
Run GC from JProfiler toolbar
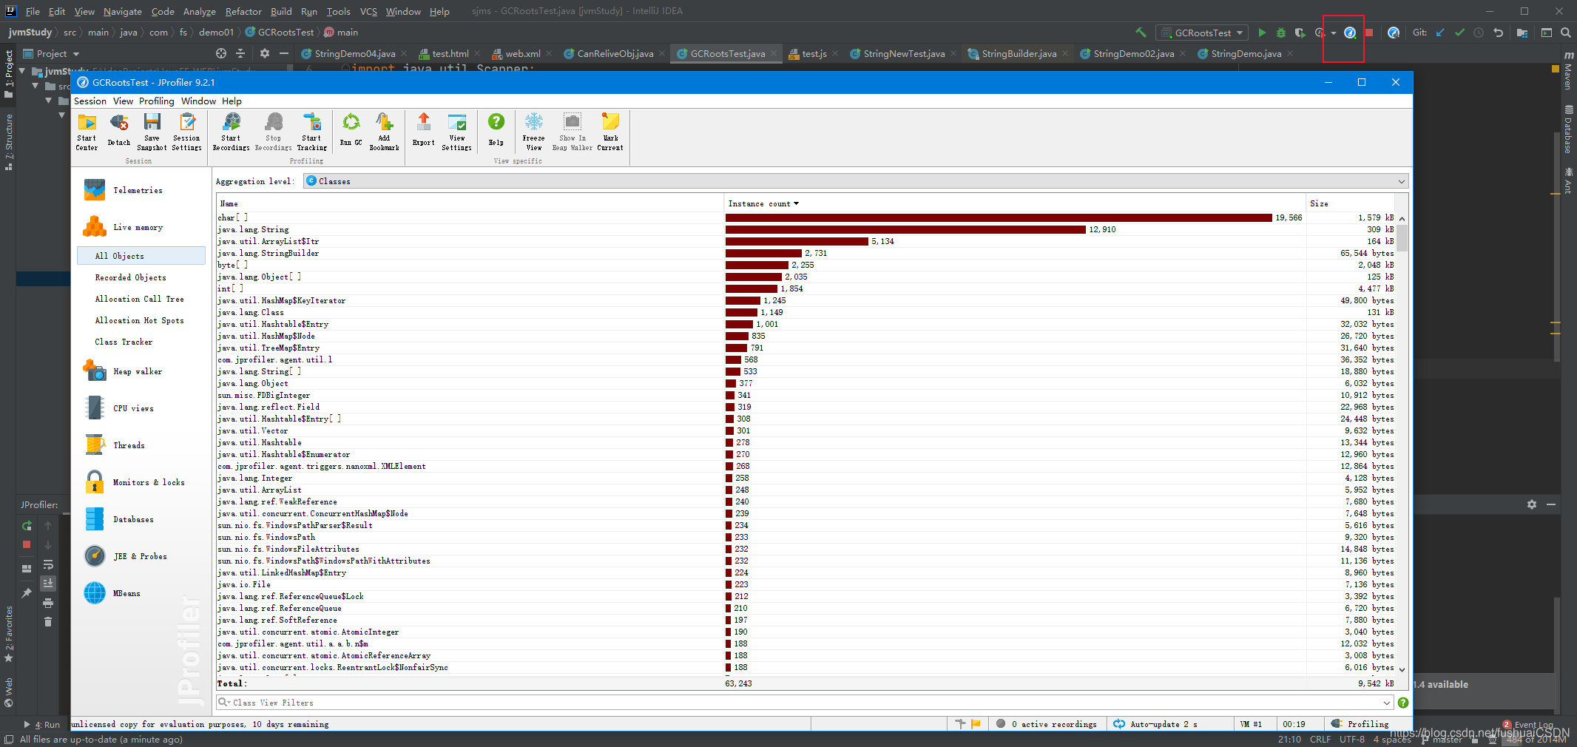tap(351, 130)
